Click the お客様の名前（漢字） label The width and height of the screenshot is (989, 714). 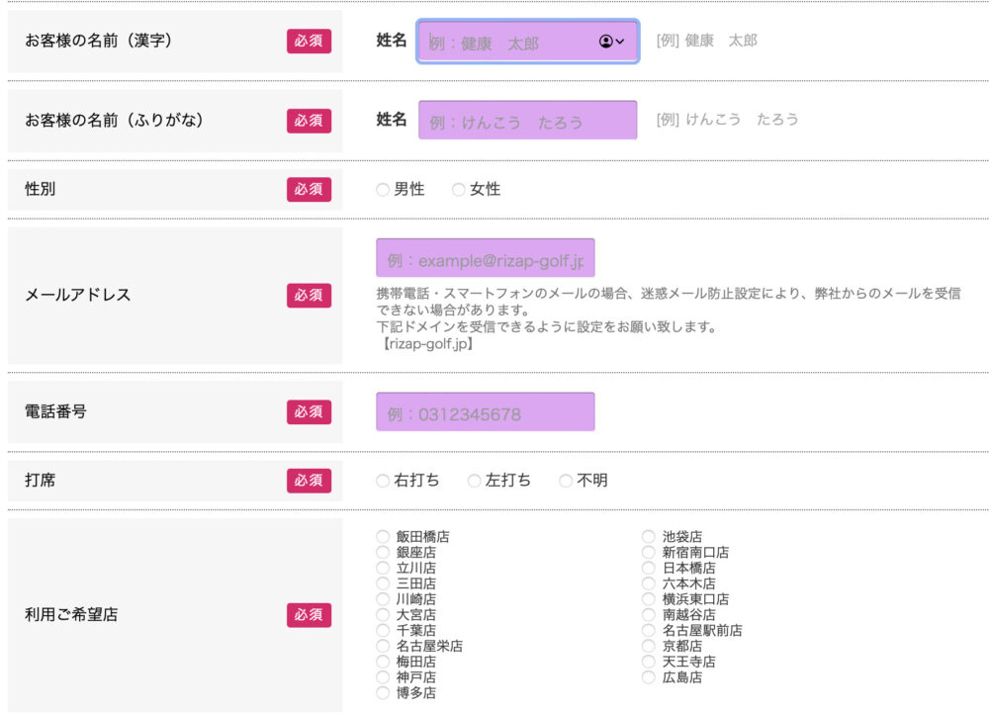[x=98, y=41]
